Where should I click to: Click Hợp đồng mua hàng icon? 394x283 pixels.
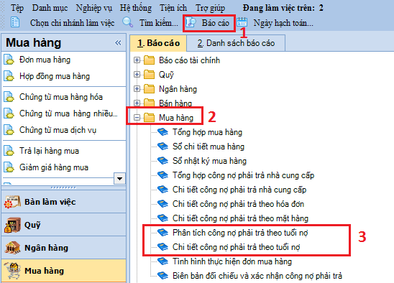(9, 76)
